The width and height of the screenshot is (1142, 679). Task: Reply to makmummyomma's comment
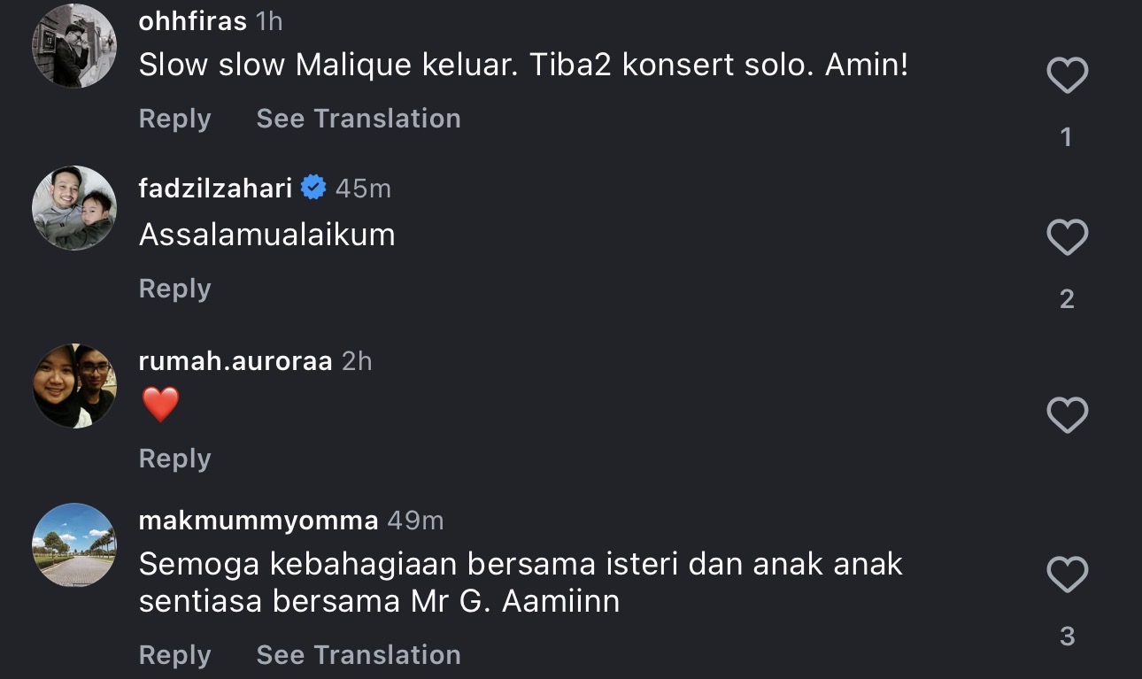pyautogui.click(x=174, y=655)
